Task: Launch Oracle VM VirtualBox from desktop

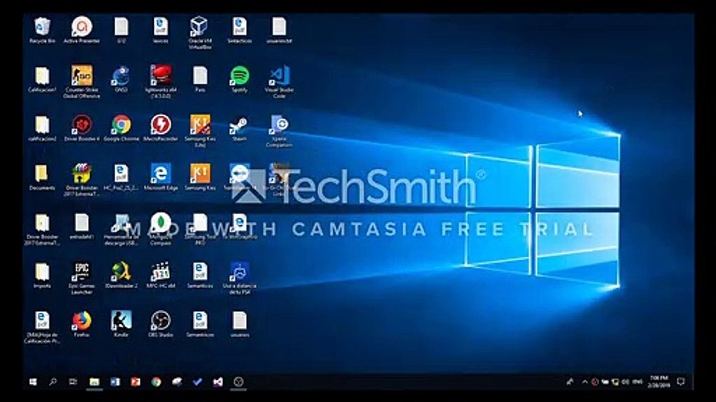Action: [x=200, y=33]
